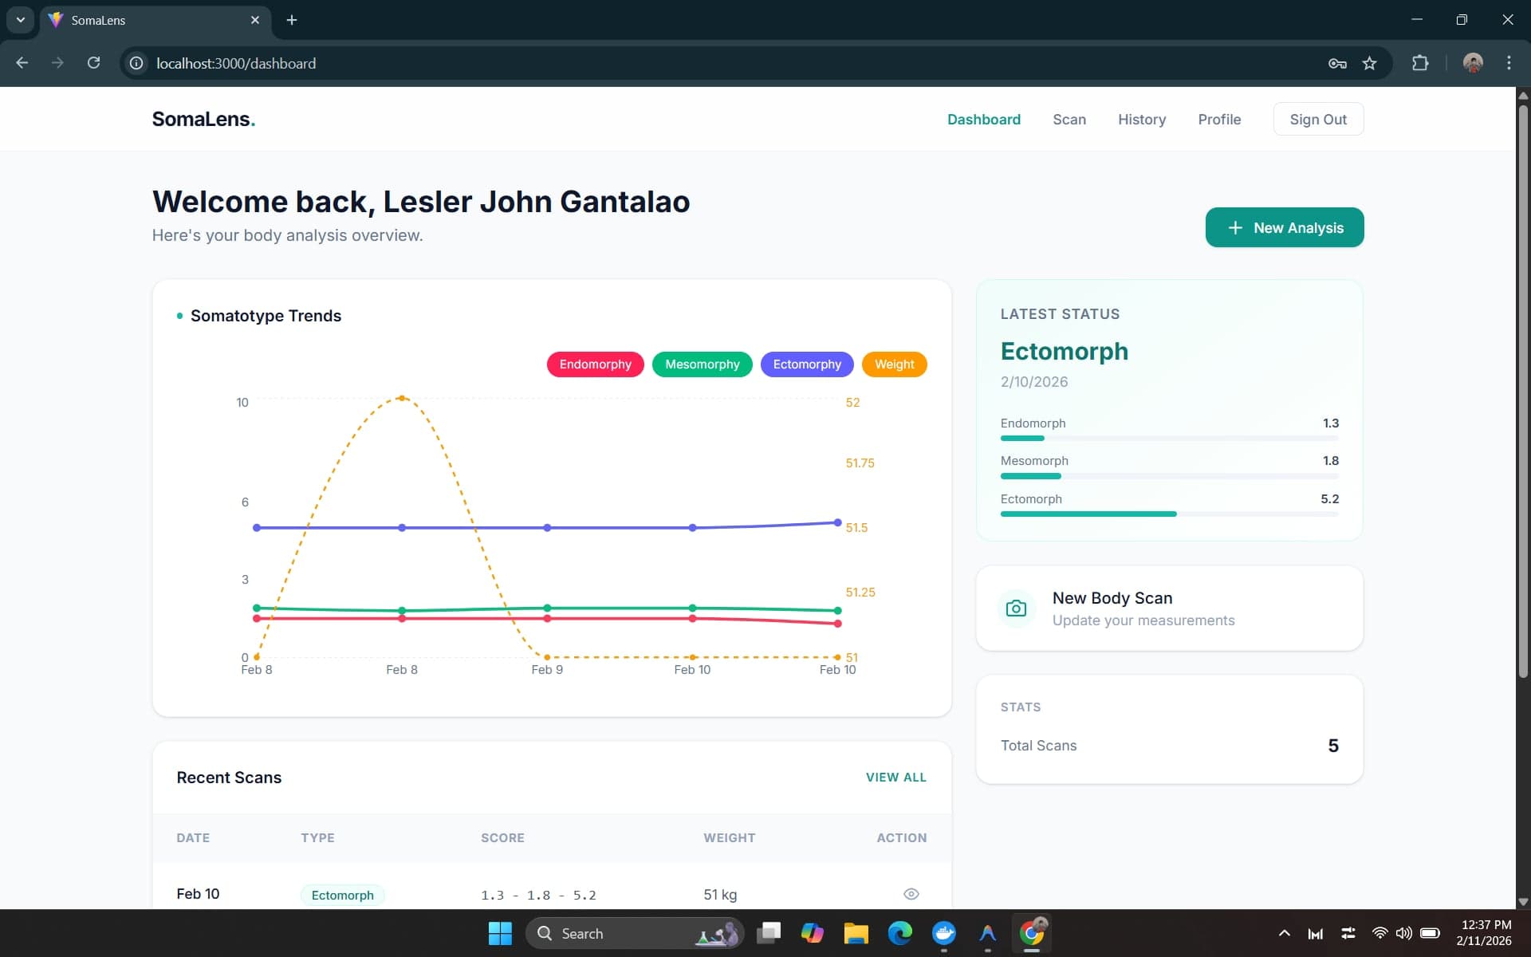Reload the dashboard page
The image size is (1531, 957).
93,63
